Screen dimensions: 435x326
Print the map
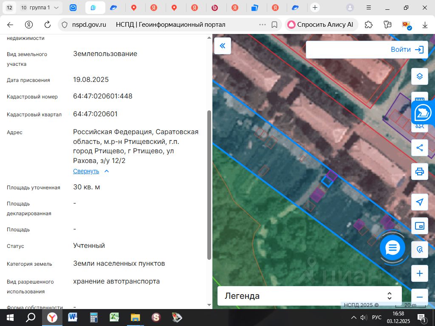click(419, 171)
